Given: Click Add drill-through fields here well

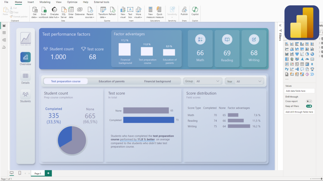Looking at the screenshot, I should [x=299, y=112].
